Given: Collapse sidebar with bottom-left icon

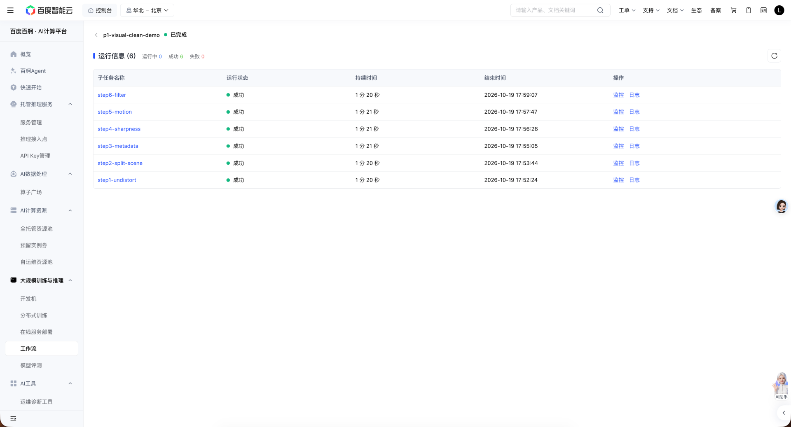Looking at the screenshot, I should 13,419.
